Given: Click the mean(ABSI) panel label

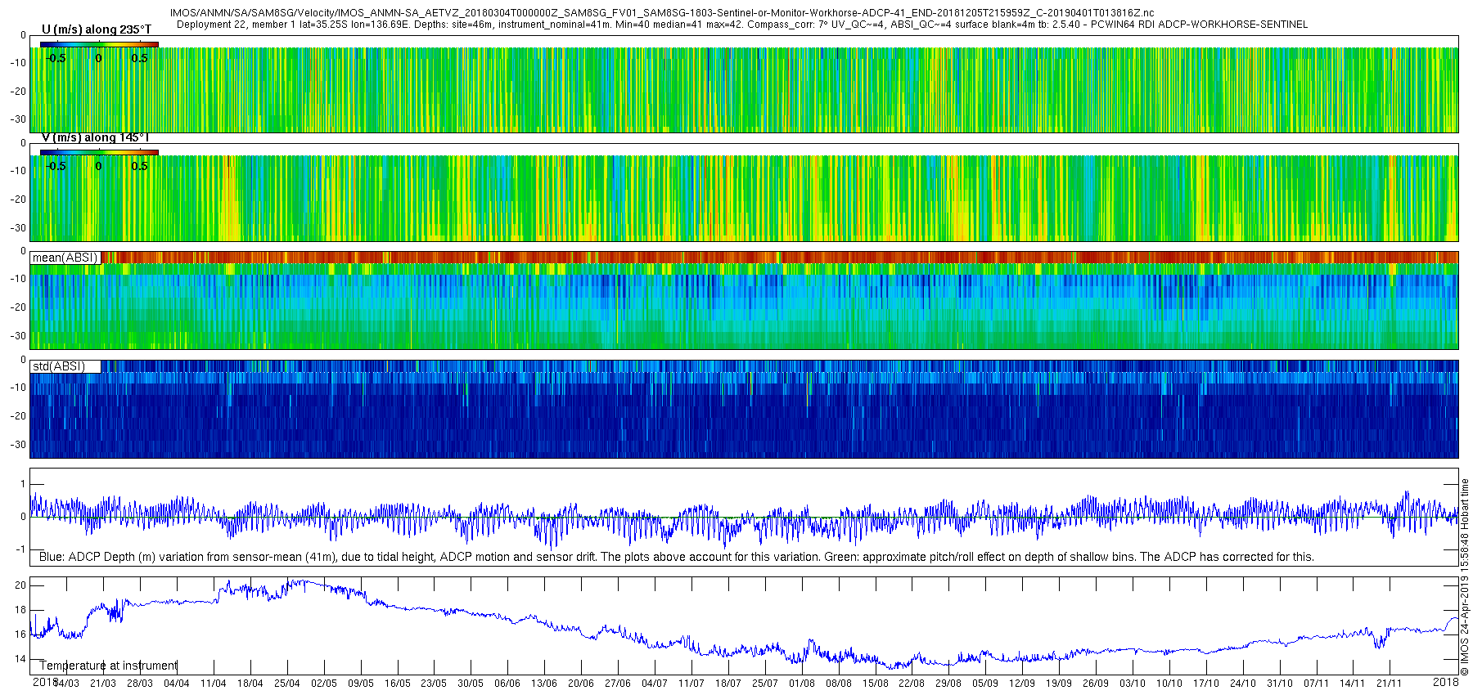Looking at the screenshot, I should coord(65,258).
